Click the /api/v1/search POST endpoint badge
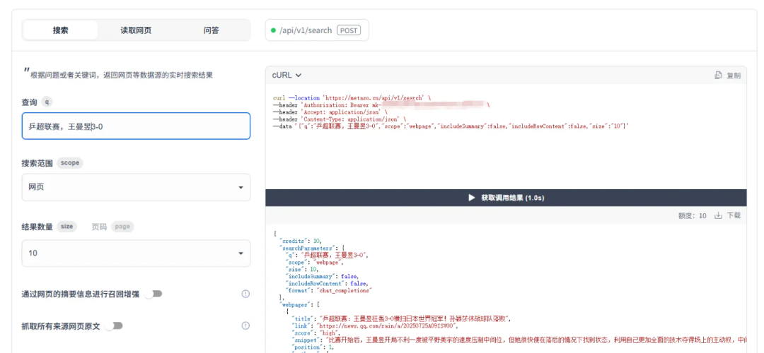Viewport: 764px width, 353px height. pyautogui.click(x=317, y=30)
